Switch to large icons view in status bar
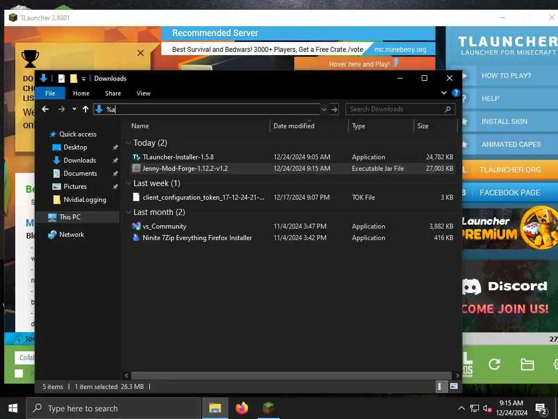This screenshot has width=558, height=419. coord(454,386)
